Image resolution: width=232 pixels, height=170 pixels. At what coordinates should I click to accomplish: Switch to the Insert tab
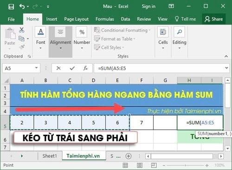52,19
